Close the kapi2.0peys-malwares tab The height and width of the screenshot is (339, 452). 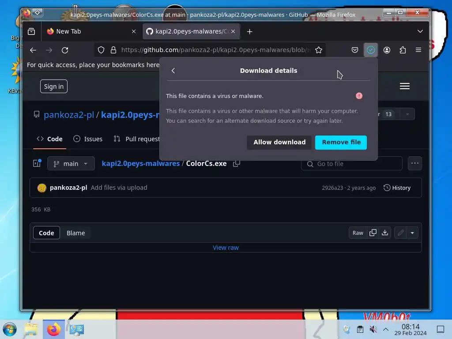click(x=233, y=31)
